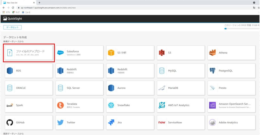Open a new browser tab
Viewport: 260px width, 135px height.
39,3
